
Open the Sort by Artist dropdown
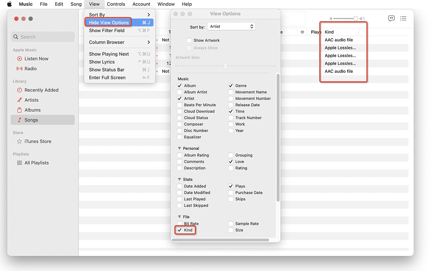pyautogui.click(x=231, y=26)
